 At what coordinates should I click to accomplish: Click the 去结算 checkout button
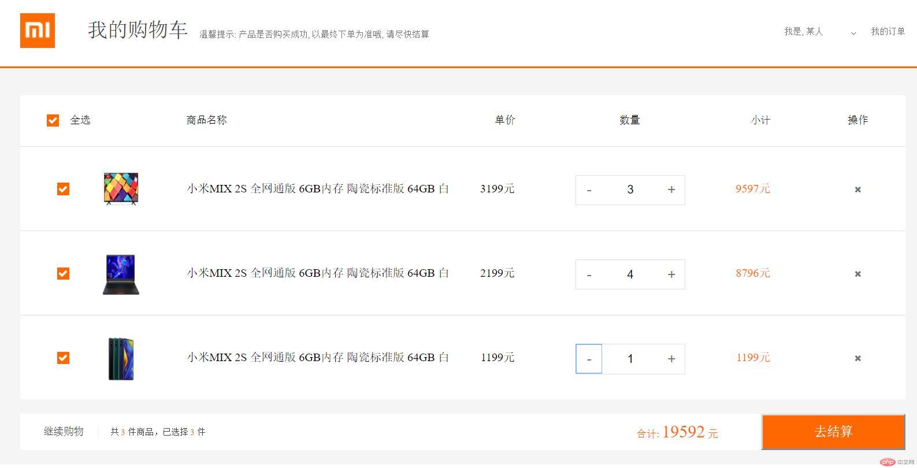tap(833, 432)
